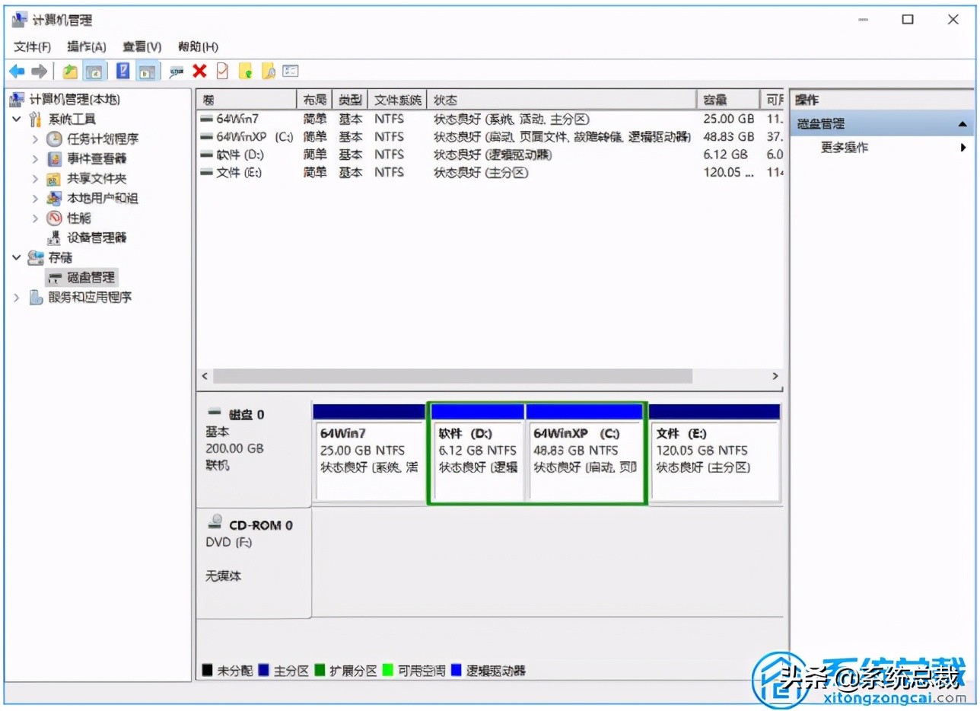Viewport: 980px width, 711px height.
Task: Click the folder icon with green up arrow
Action: click(245, 71)
